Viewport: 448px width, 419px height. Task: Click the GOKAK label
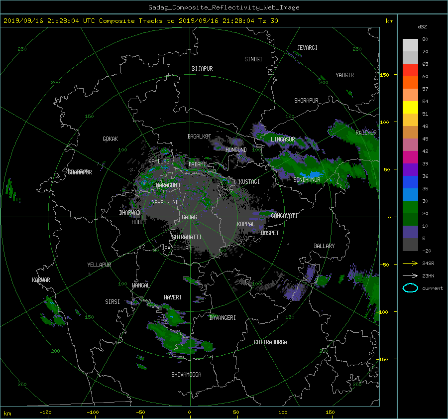(x=111, y=139)
